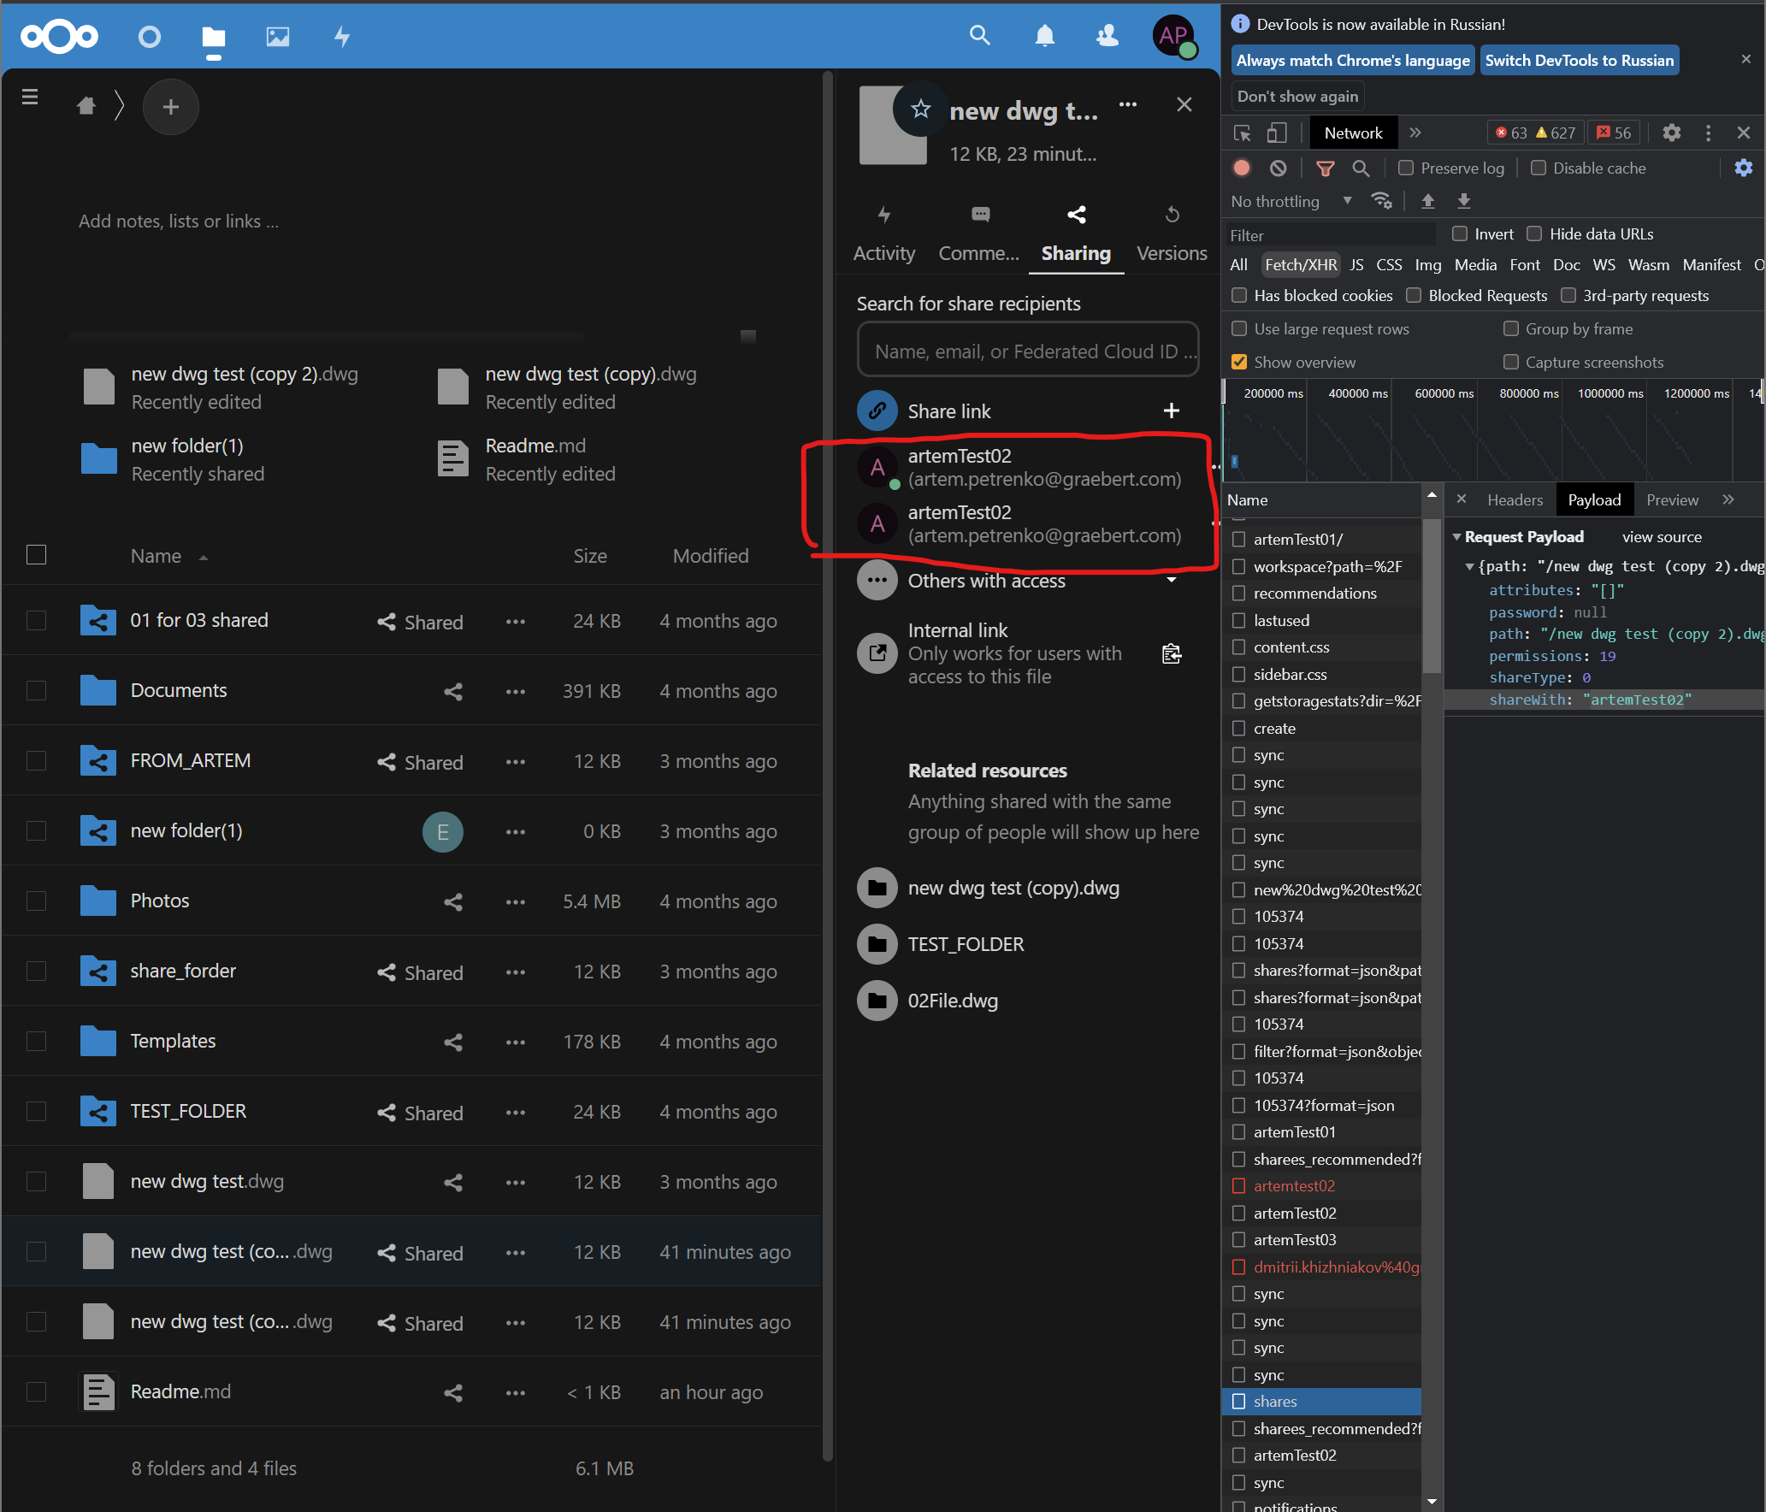Click Switch DevTools to Russian button
The width and height of the screenshot is (1766, 1512).
click(1579, 61)
